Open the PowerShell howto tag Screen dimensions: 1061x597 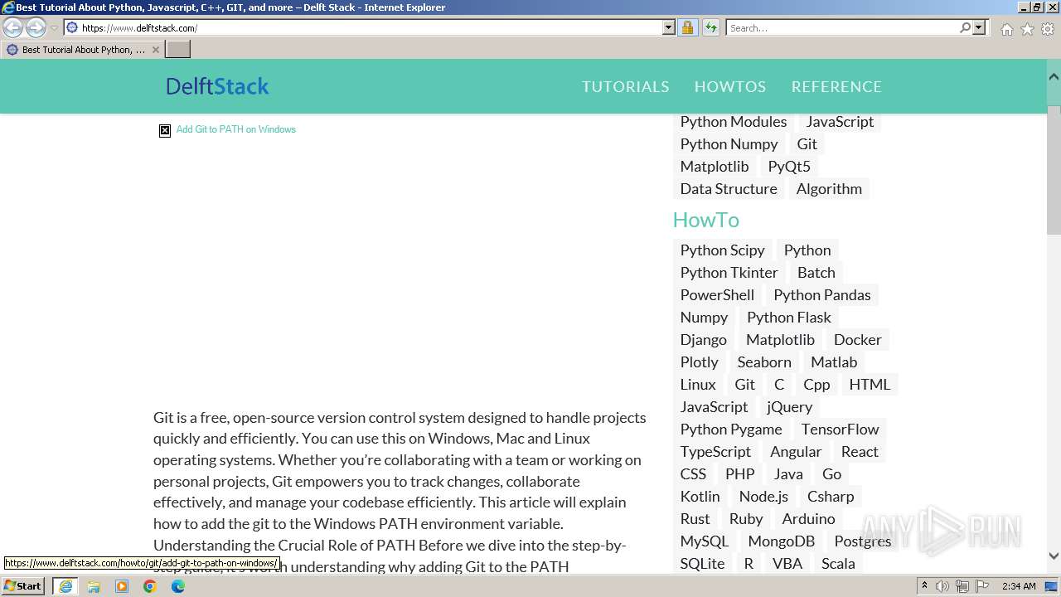(x=717, y=294)
